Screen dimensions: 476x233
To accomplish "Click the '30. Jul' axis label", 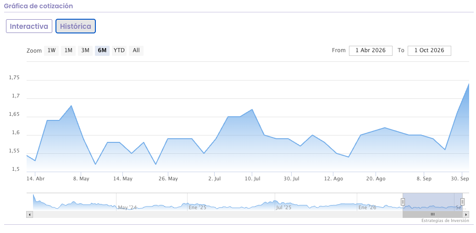I will 292,179.
